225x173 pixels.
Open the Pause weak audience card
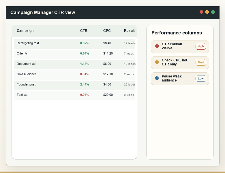[180, 79]
